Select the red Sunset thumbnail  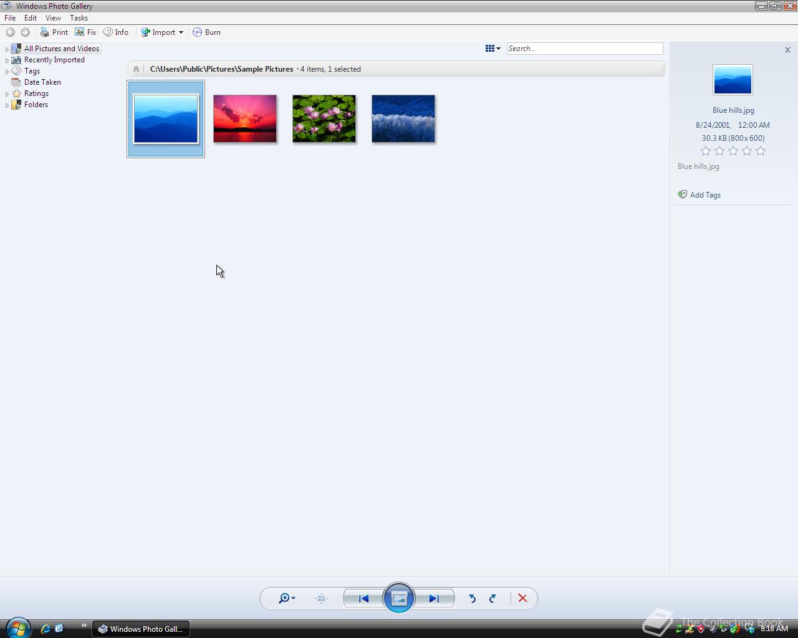tap(245, 119)
